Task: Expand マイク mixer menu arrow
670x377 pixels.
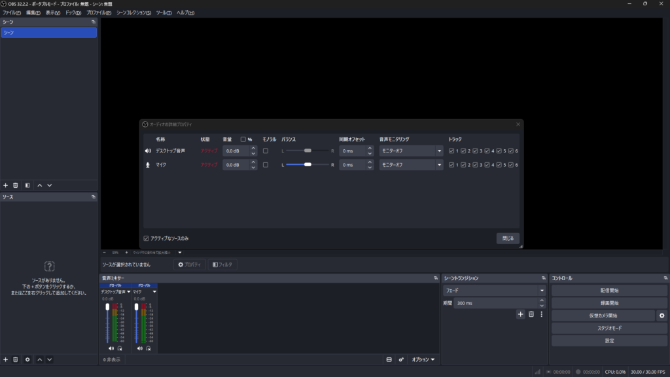Action: click(154, 292)
